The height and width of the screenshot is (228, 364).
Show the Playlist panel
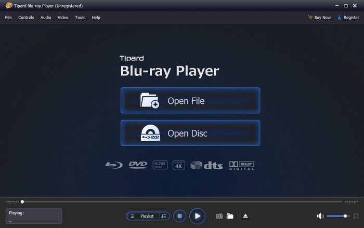[x=147, y=216]
